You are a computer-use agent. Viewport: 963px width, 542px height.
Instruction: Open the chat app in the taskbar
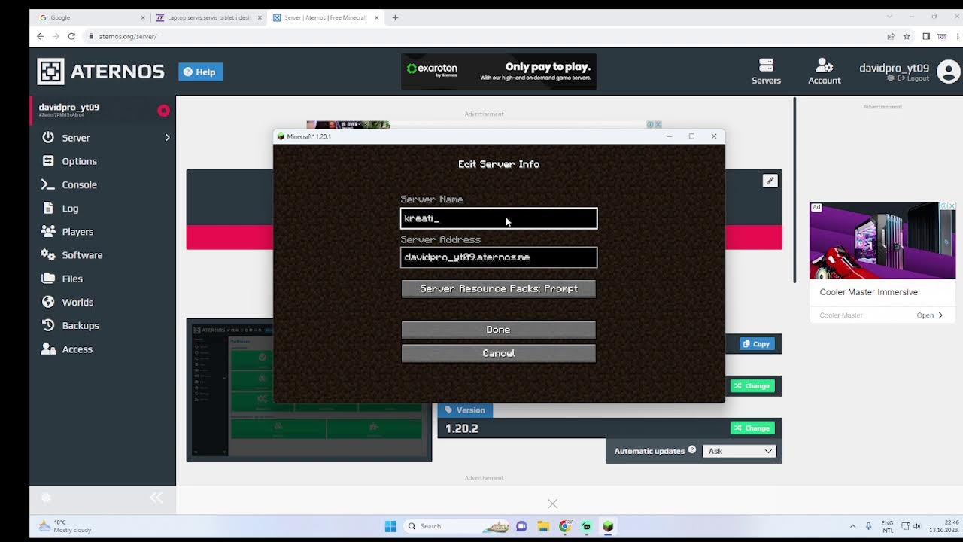[521, 526]
